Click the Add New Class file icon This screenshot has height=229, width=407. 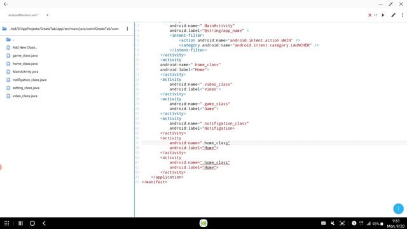coord(8,48)
